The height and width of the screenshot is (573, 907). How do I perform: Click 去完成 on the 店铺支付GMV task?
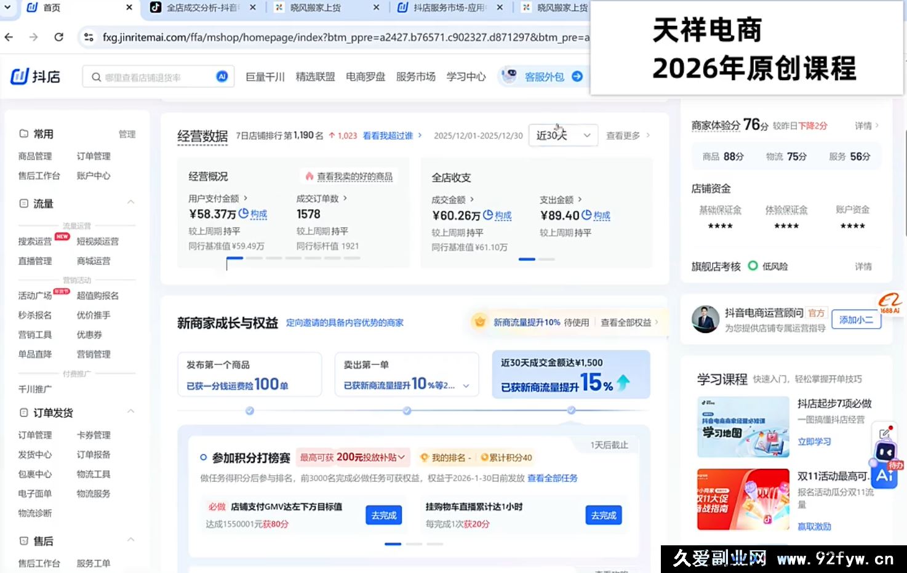383,515
